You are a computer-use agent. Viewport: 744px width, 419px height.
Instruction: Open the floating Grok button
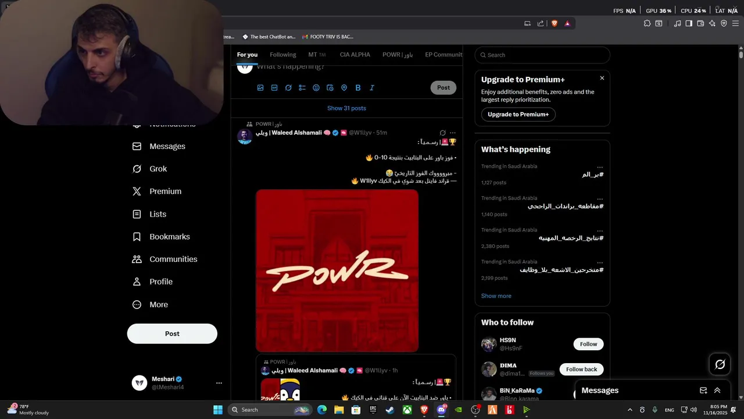coord(720,364)
